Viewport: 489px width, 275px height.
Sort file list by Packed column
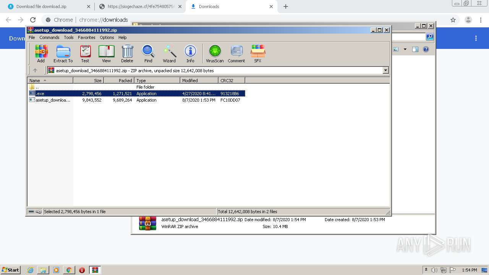click(x=119, y=81)
